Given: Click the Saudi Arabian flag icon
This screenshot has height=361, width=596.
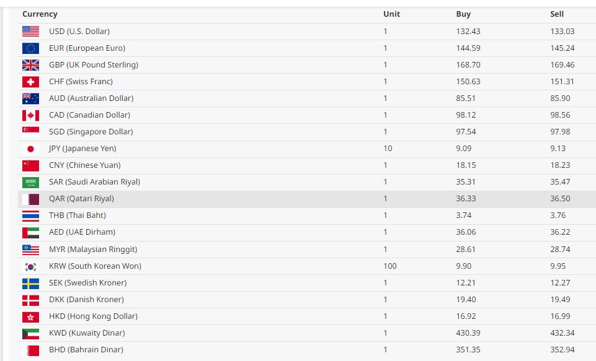Looking at the screenshot, I should [30, 182].
